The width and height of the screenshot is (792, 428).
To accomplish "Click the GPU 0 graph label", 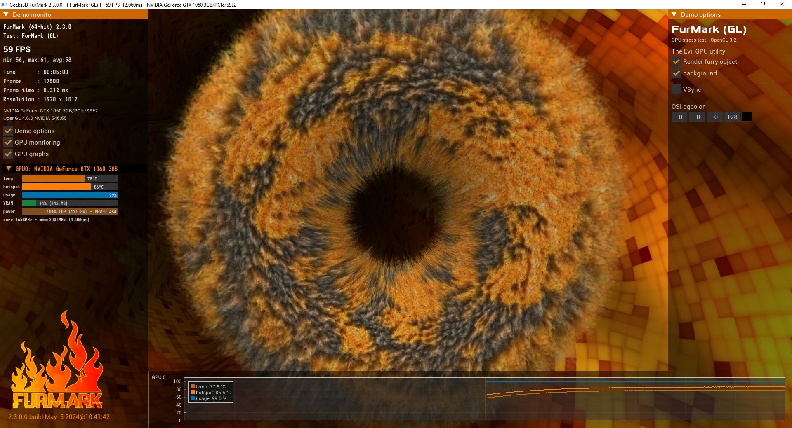I will click(x=158, y=377).
